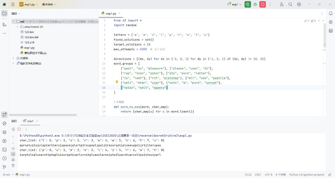Open more tool windows ellipsis
Viewport: 335px width, 178px height.
click(4, 33)
